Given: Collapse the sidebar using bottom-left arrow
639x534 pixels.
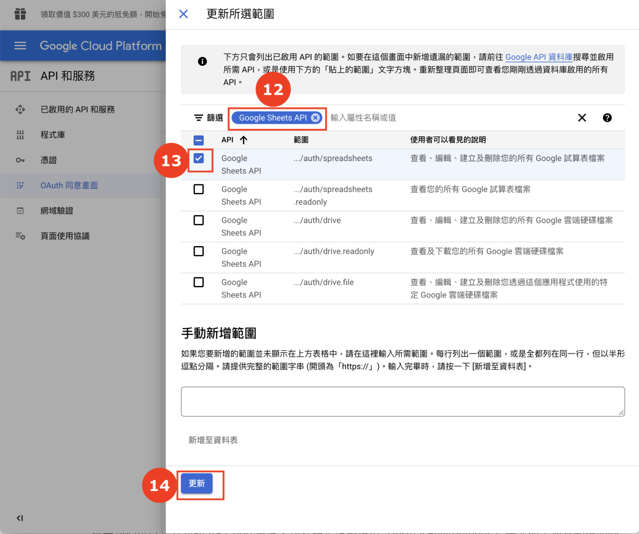Looking at the screenshot, I should (x=20, y=518).
